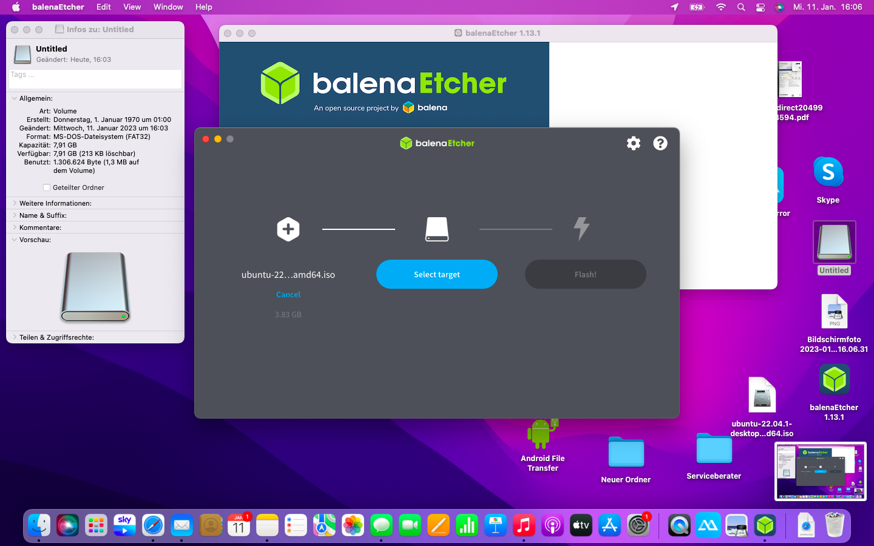Launch Siri from the Dock
Image resolution: width=874 pixels, height=546 pixels.
coord(67,525)
